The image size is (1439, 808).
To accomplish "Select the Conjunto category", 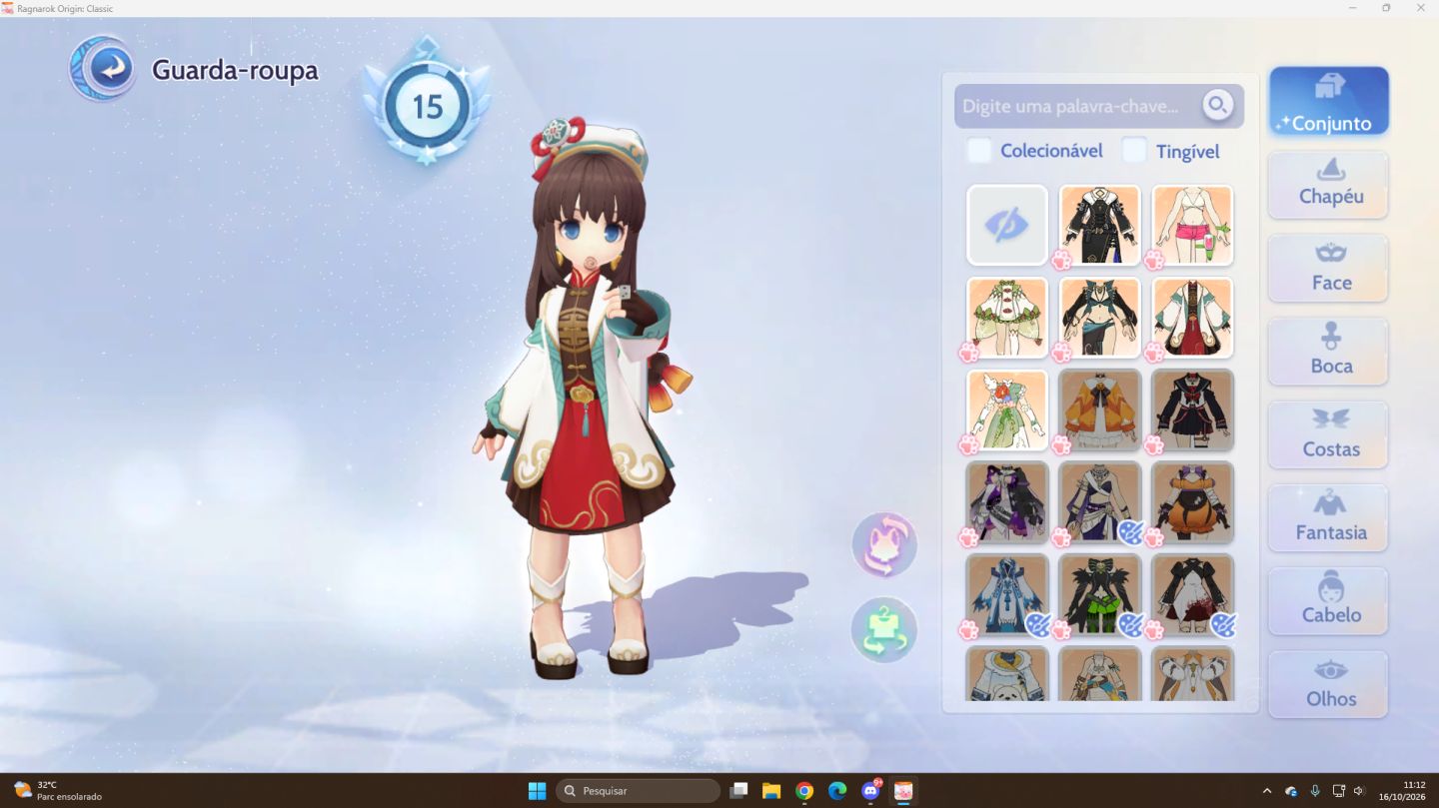I will click(1329, 101).
